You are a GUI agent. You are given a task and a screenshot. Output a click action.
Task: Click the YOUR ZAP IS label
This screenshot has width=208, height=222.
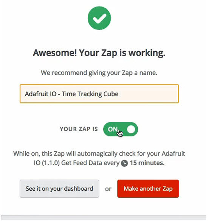(79, 129)
